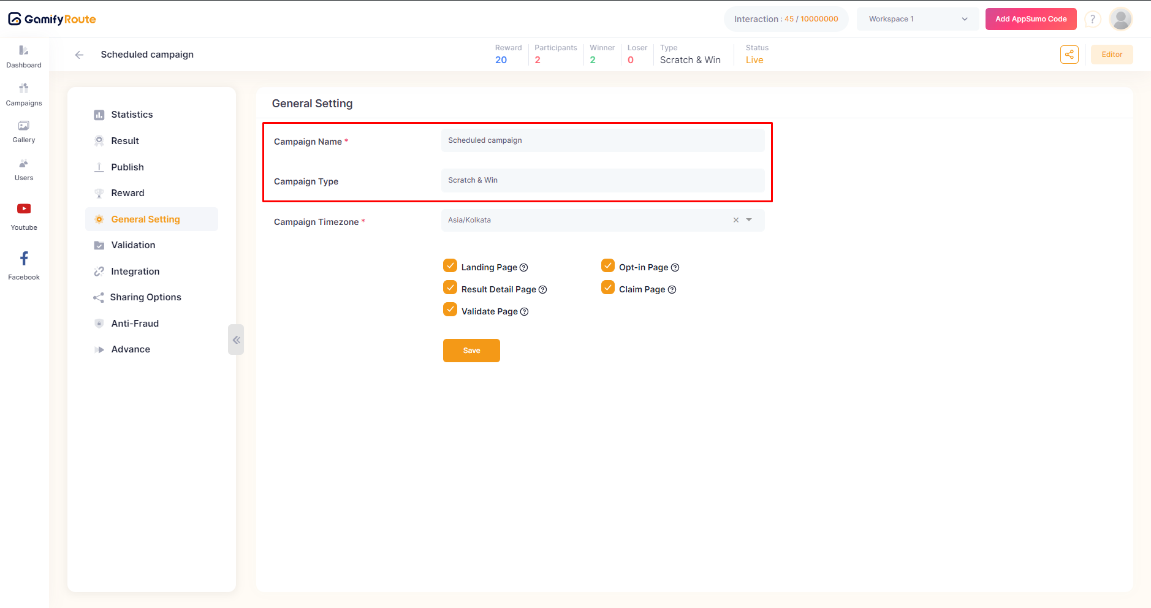Click the Youtube icon in sidebar
1151x608 pixels.
tap(24, 209)
